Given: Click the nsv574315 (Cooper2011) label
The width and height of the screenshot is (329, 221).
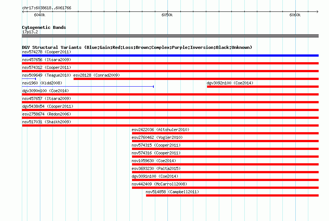Looking at the screenshot, I should coord(156,145).
